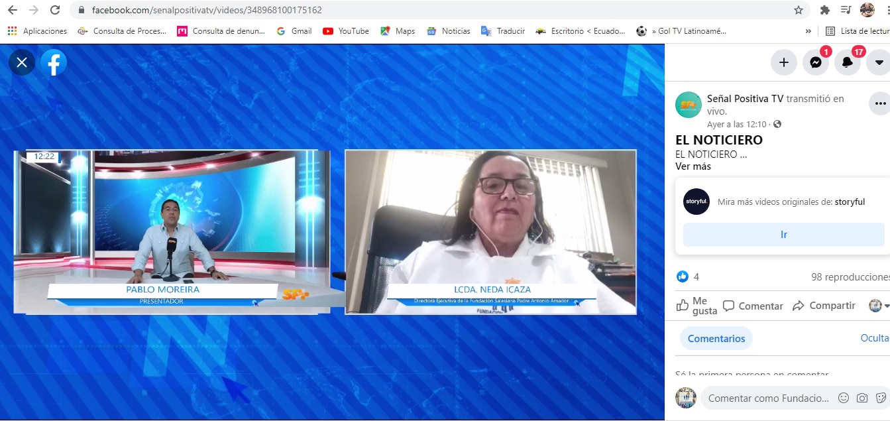Screen dimensions: 890x421
Task: Open the Señal Positiva TV page link
Action: tap(745, 99)
